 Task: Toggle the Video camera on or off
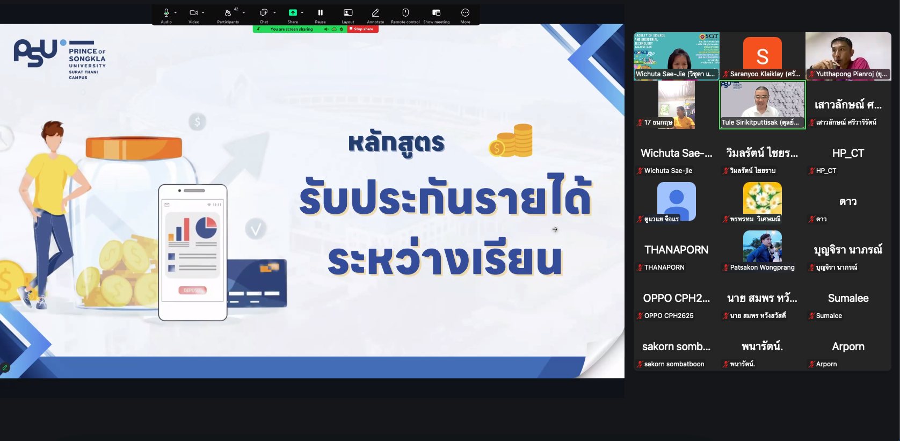point(193,12)
